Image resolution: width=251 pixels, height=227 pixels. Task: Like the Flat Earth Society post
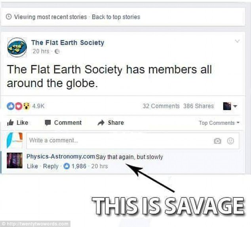pyautogui.click(x=17, y=123)
